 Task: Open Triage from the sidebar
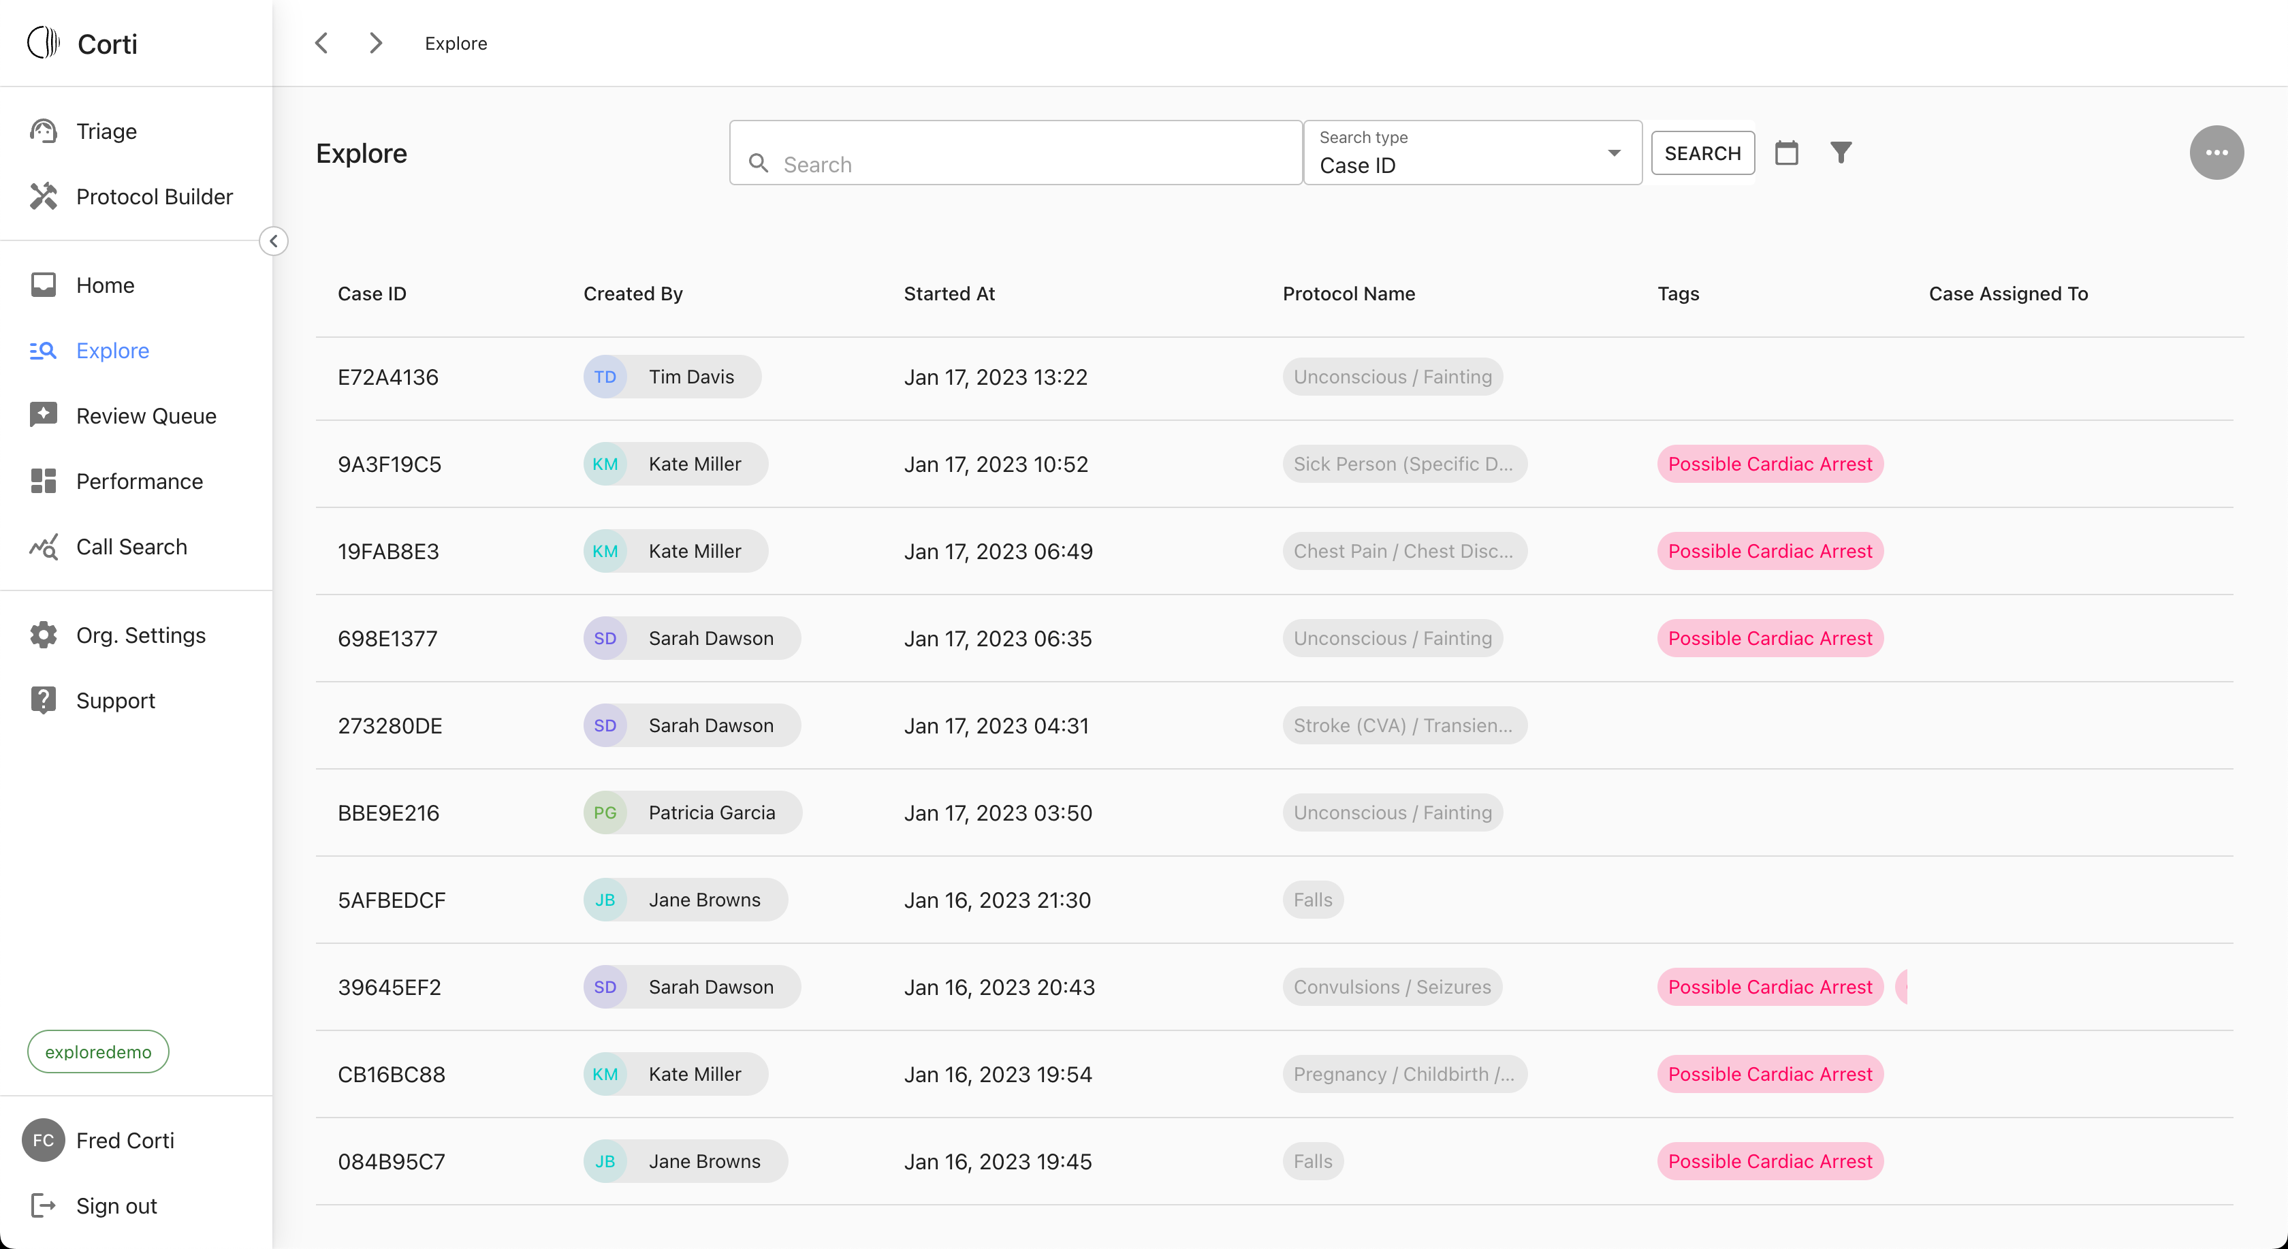[106, 131]
